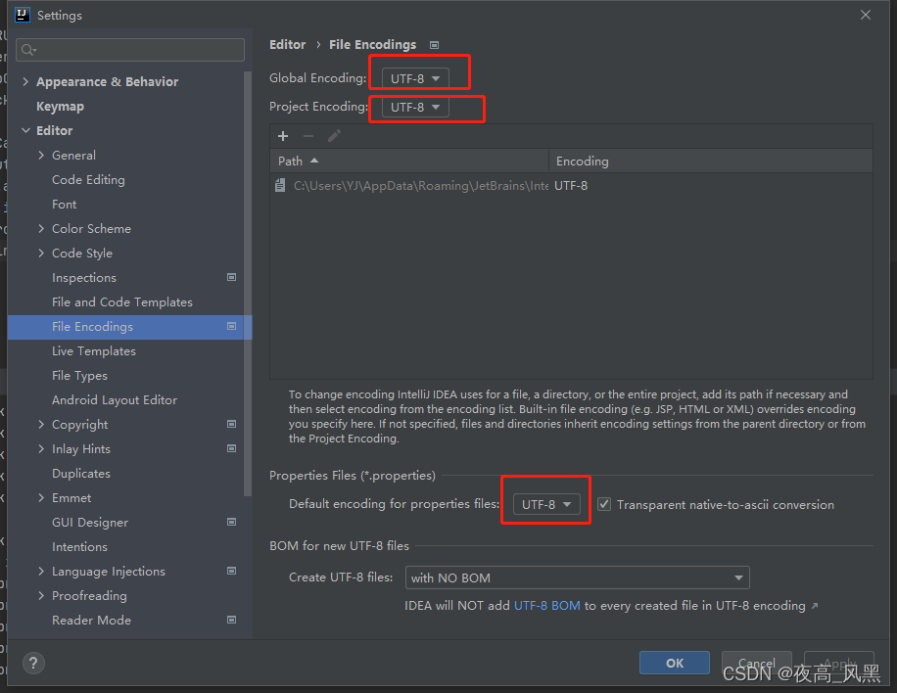Open the Create UTF-8 files dropdown
Screen dimensions: 897x693
click(577, 577)
